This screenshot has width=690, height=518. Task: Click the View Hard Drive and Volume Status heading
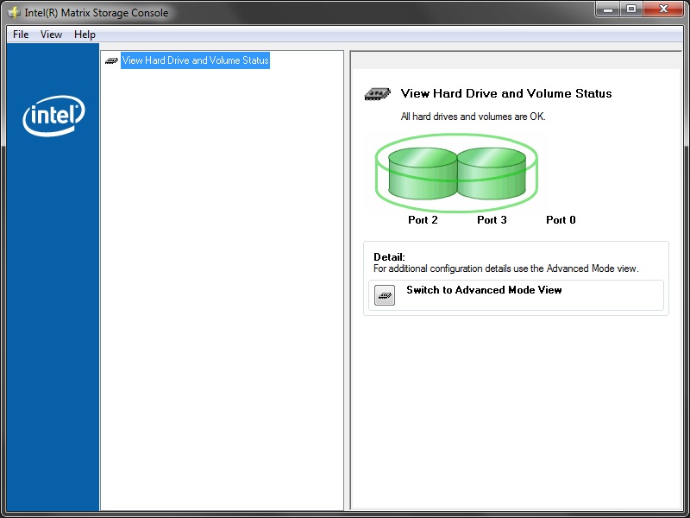pyautogui.click(x=506, y=93)
